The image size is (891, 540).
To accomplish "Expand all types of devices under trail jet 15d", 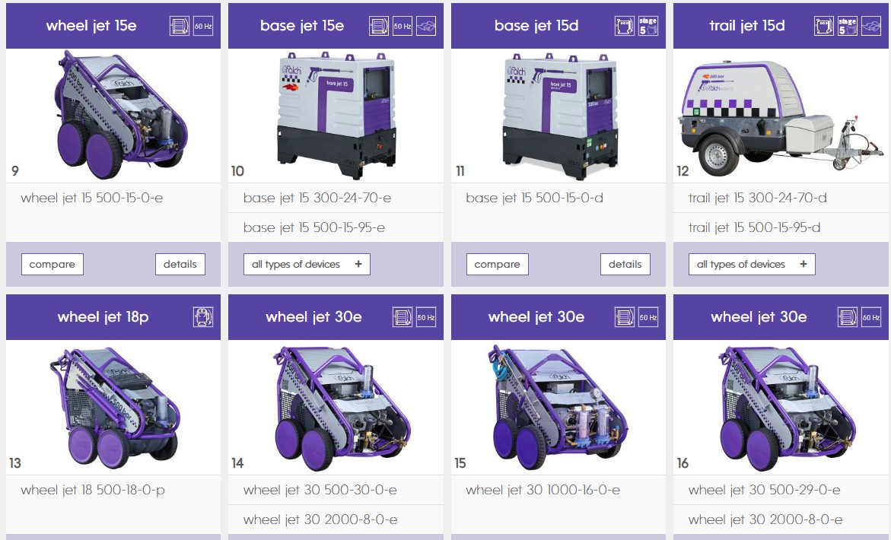I will 752,265.
